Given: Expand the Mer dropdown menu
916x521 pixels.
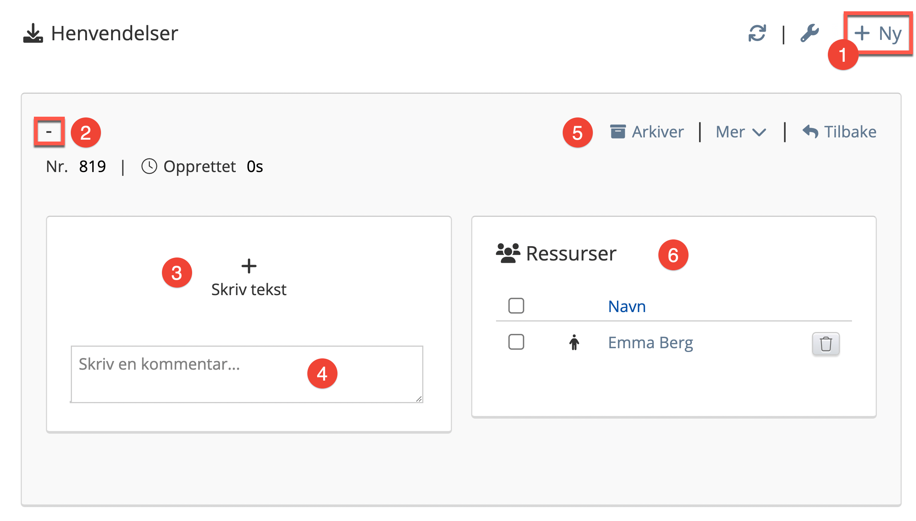Looking at the screenshot, I should (740, 132).
